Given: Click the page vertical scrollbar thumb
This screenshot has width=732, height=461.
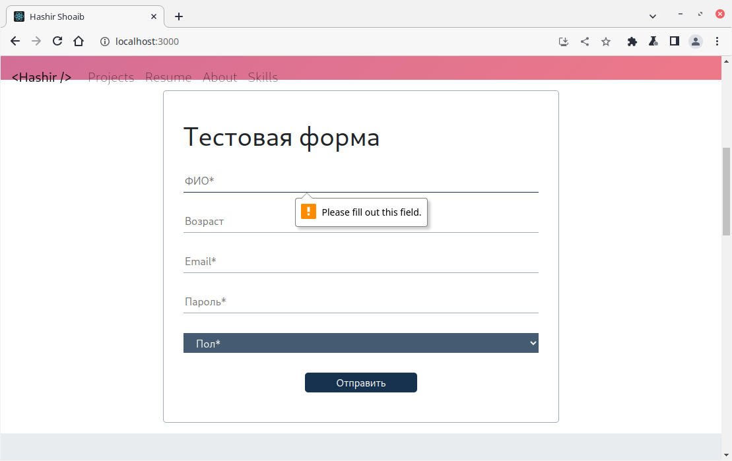Looking at the screenshot, I should click(x=726, y=191).
